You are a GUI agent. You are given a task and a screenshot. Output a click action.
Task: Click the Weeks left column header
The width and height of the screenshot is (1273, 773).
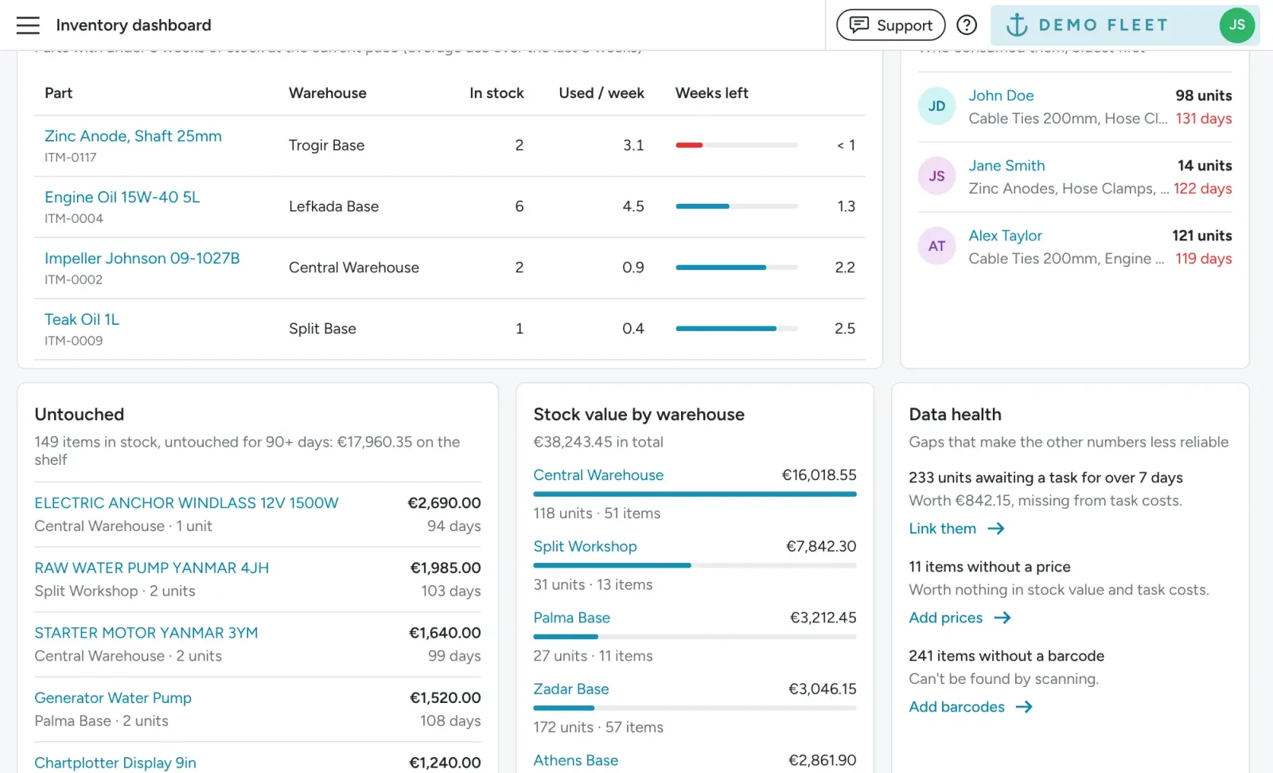click(x=711, y=93)
